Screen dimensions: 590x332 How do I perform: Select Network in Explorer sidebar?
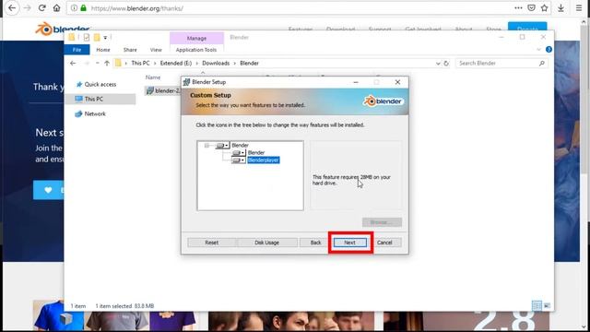(x=90, y=113)
